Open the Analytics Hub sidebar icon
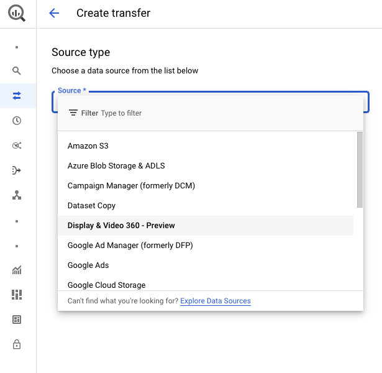This screenshot has width=382, height=373. tap(17, 145)
